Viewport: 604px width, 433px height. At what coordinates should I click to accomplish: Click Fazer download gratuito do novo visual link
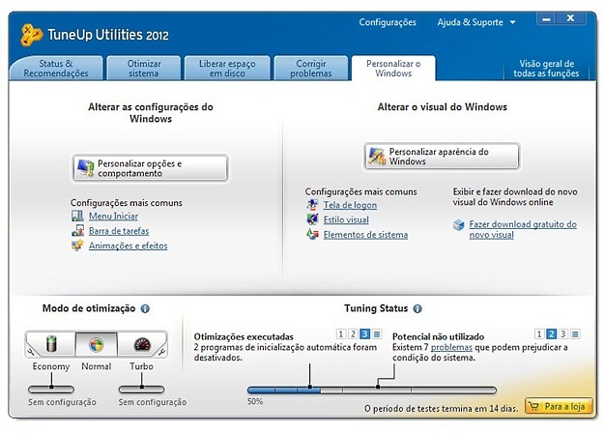click(x=523, y=229)
